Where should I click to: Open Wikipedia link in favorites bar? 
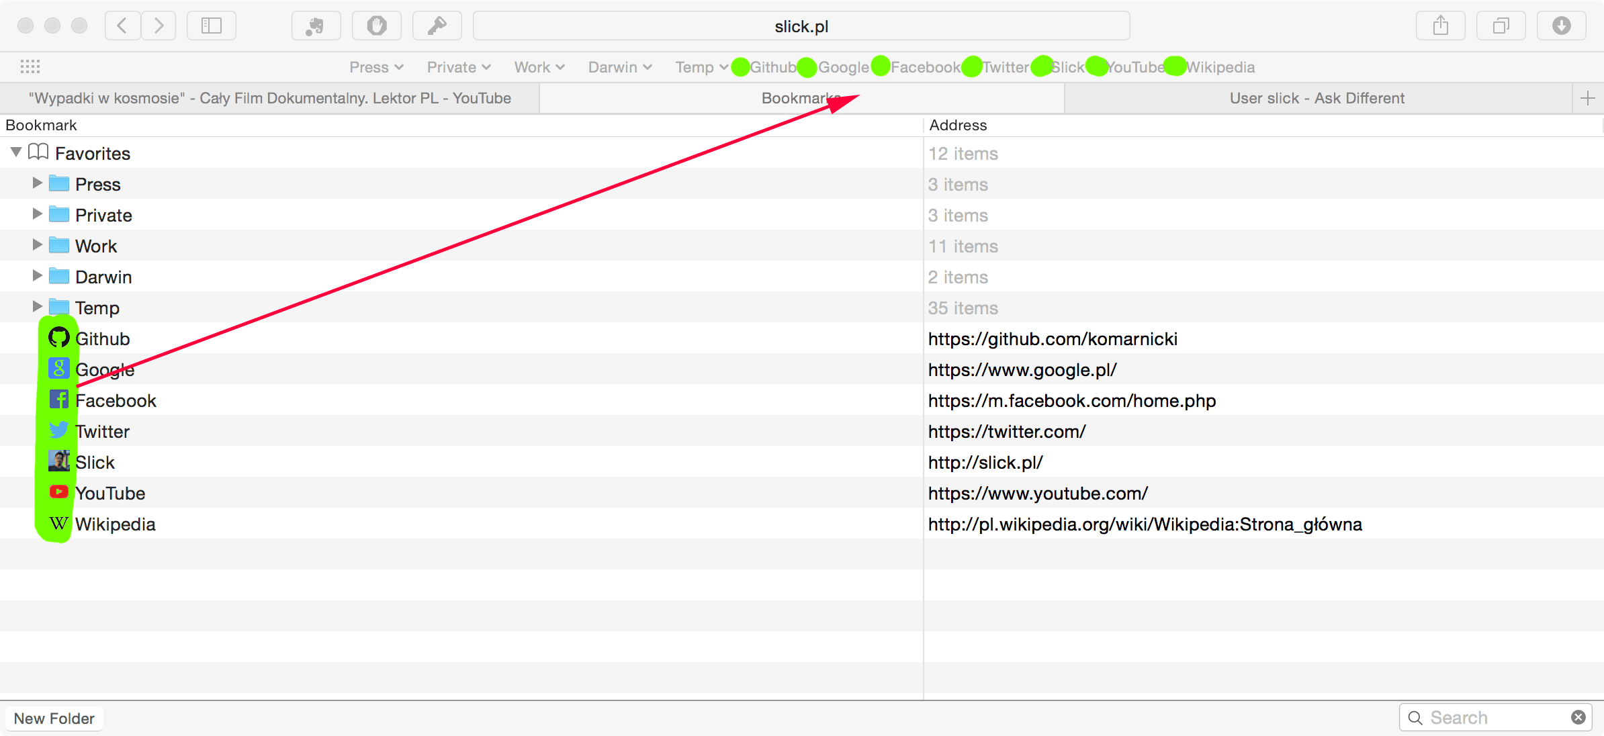click(x=1220, y=67)
